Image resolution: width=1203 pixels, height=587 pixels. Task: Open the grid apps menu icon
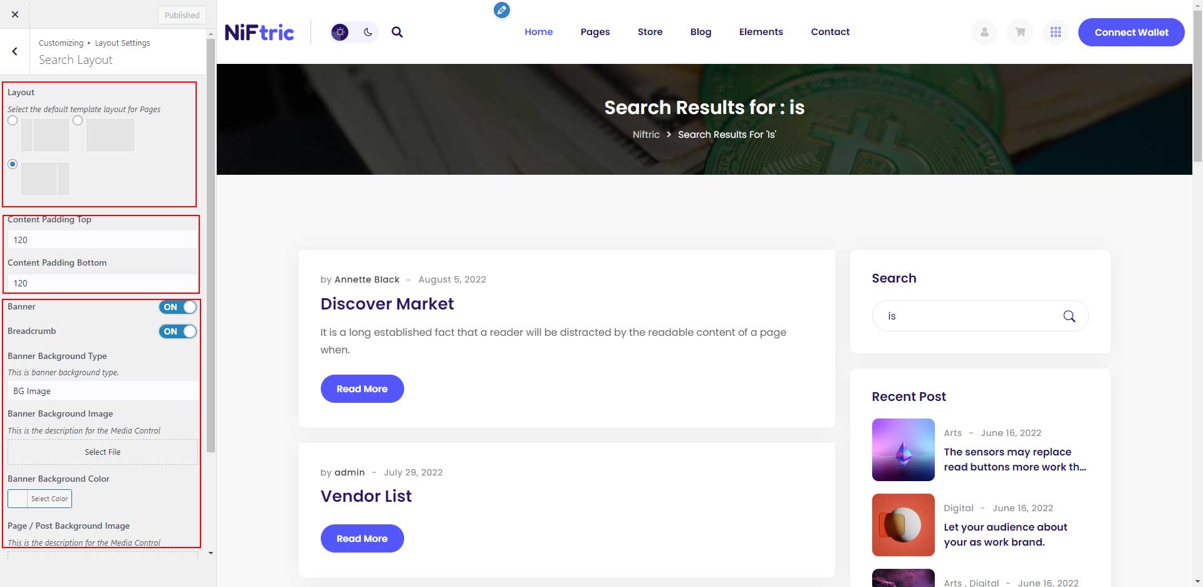pyautogui.click(x=1056, y=32)
